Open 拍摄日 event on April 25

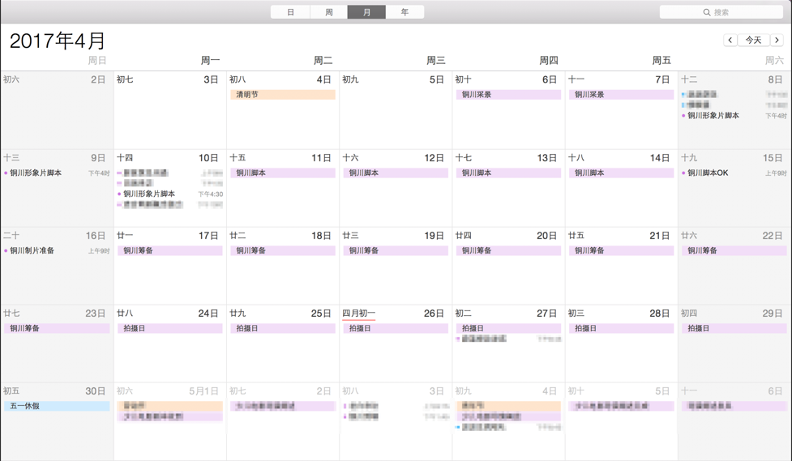tap(283, 328)
